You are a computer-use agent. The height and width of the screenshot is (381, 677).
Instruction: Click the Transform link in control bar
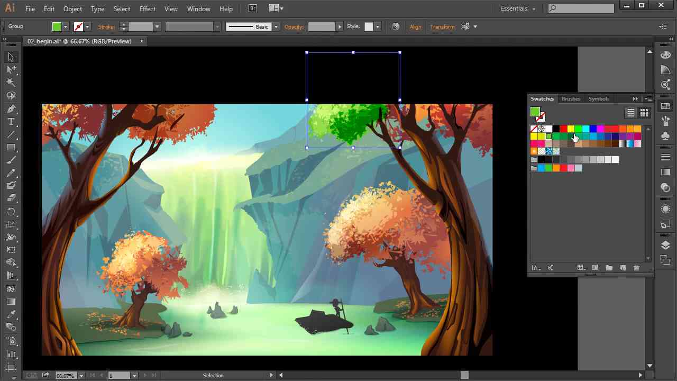click(442, 27)
